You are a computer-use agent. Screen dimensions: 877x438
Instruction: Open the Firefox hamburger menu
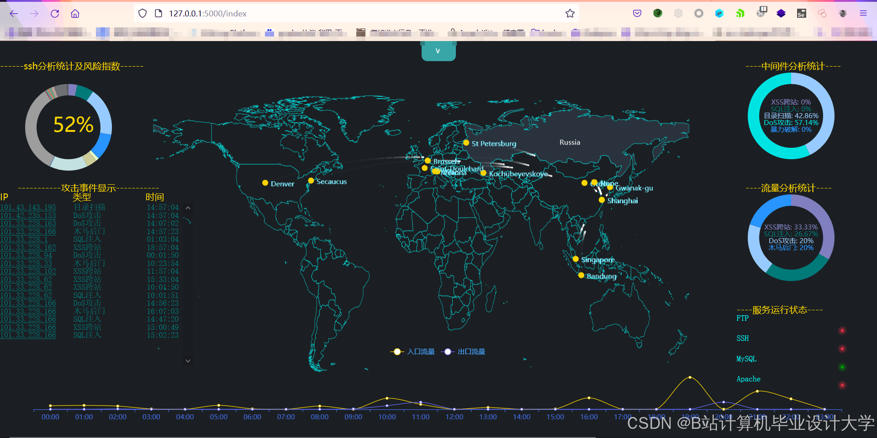click(x=863, y=14)
